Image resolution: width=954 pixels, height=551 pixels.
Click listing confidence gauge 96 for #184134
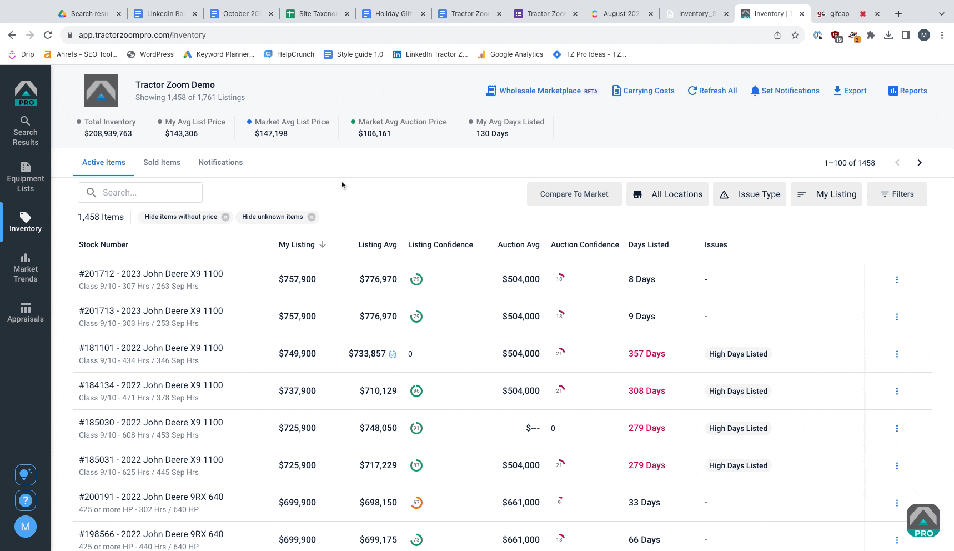pos(416,391)
